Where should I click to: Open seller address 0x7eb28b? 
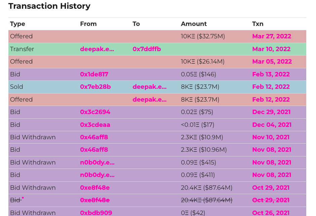click(95, 87)
